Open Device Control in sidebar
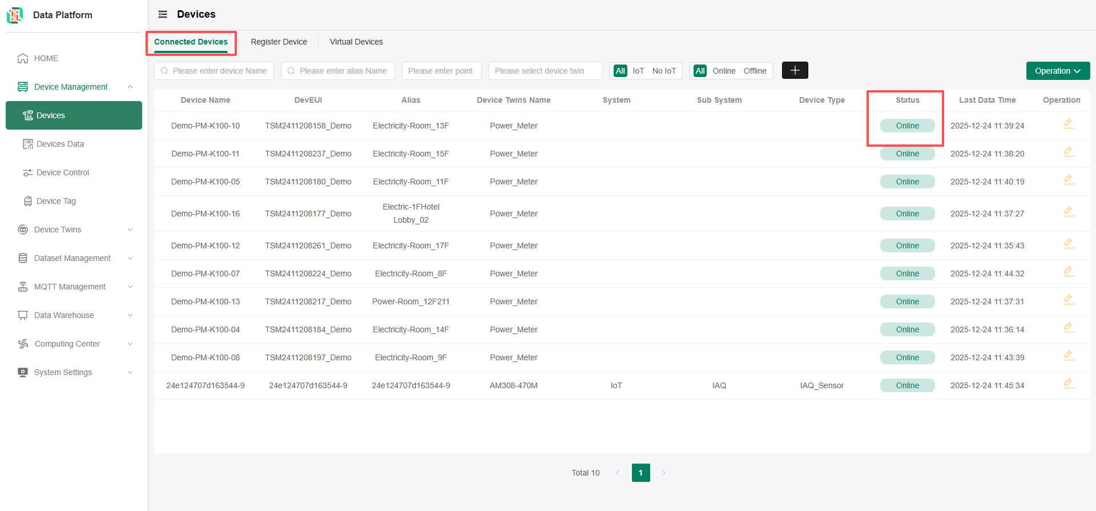Screen dimensions: 1096x511 (62, 172)
